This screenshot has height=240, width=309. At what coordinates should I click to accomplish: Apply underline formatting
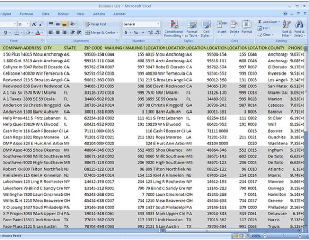pyautogui.click(x=5, y=32)
